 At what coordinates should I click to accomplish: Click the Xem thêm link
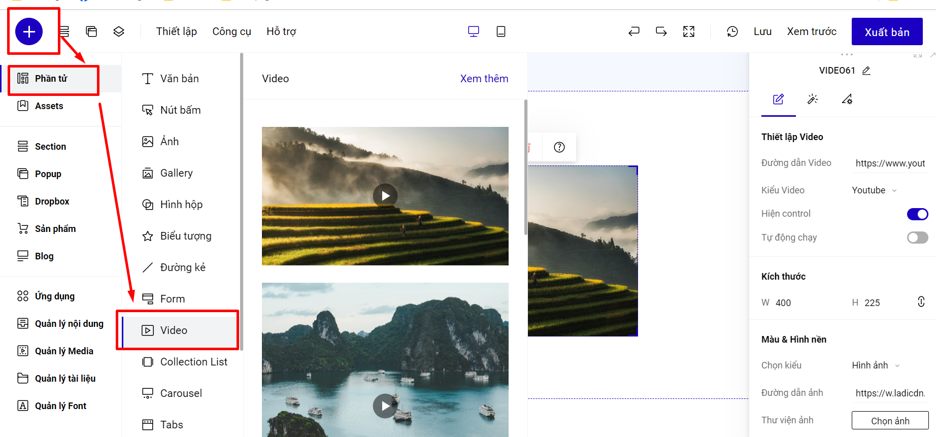pyautogui.click(x=484, y=79)
